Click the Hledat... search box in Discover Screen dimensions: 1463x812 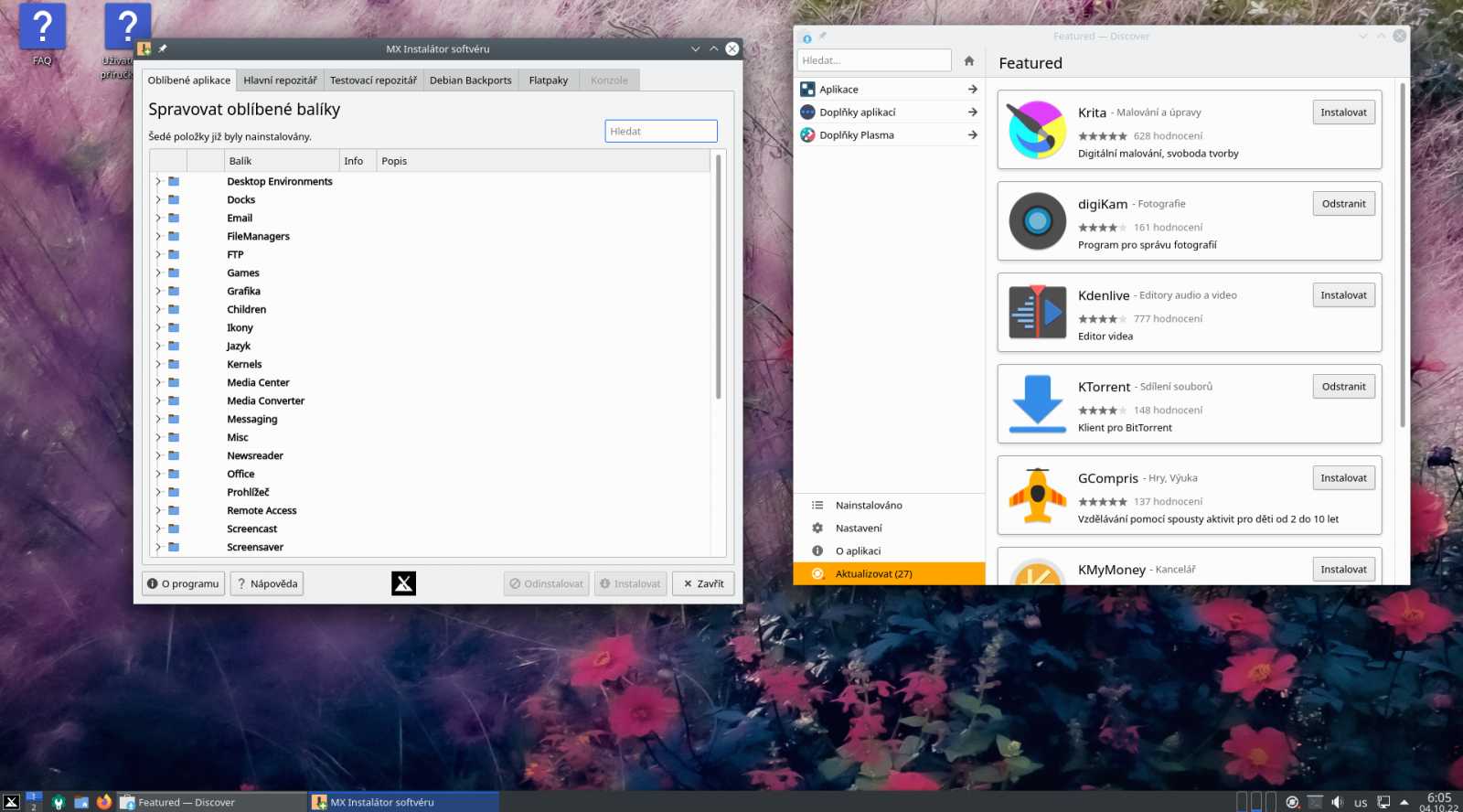(874, 60)
